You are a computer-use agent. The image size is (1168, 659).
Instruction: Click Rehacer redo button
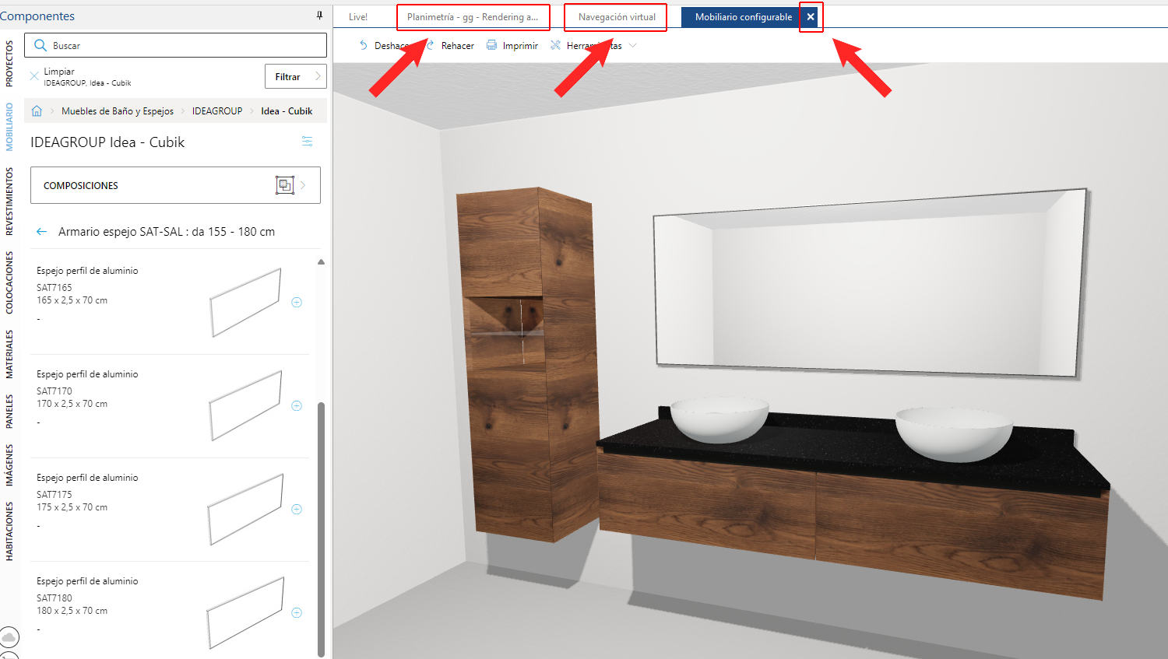coord(450,45)
